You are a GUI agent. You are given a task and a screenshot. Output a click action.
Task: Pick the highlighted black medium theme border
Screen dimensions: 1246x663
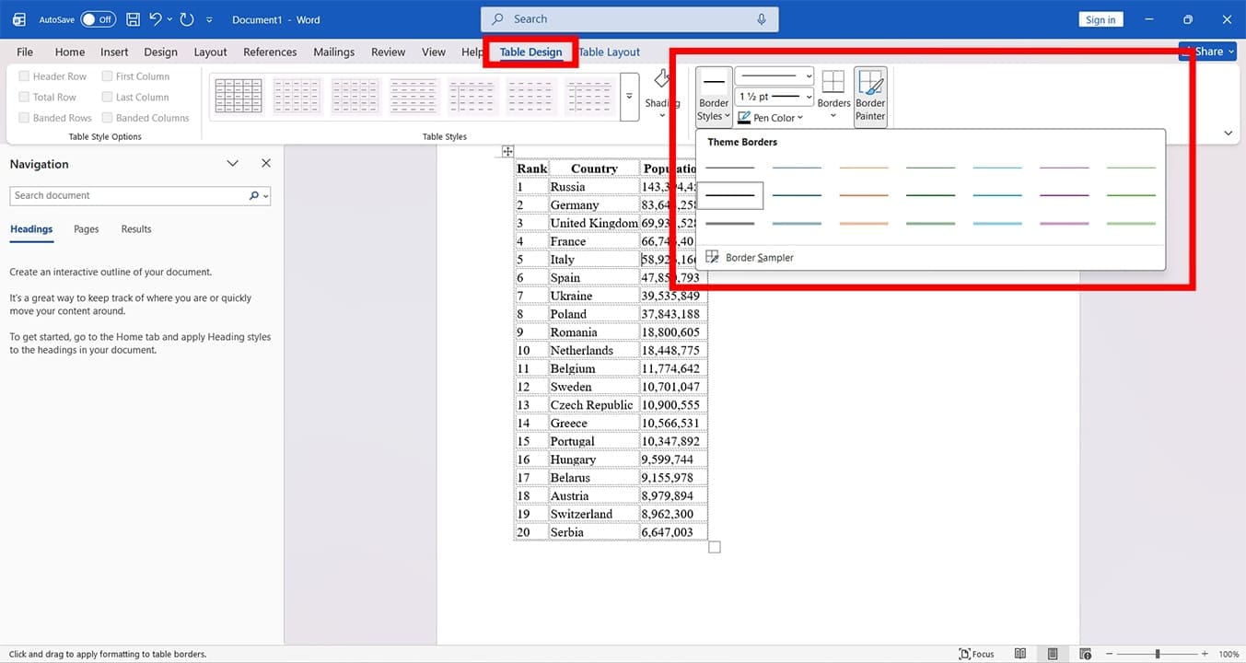(730, 195)
